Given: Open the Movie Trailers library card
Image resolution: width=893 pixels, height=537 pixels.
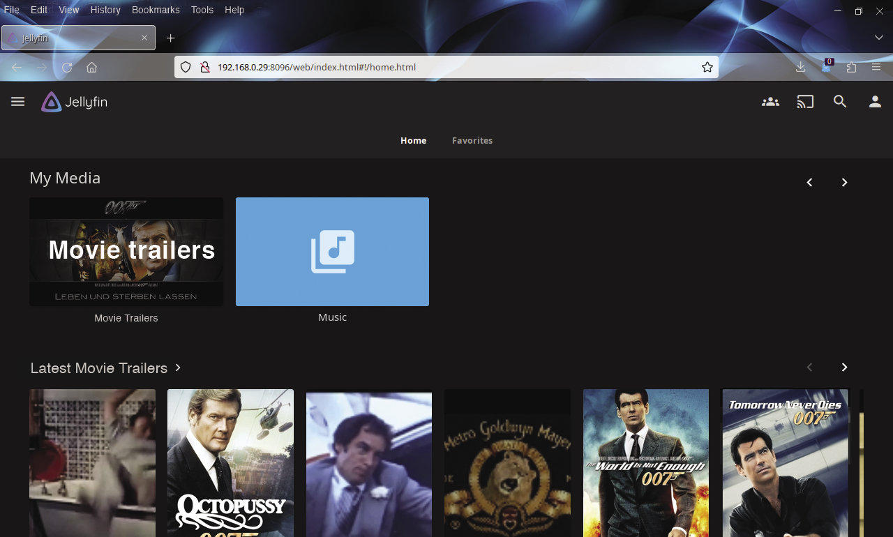Looking at the screenshot, I should point(126,252).
